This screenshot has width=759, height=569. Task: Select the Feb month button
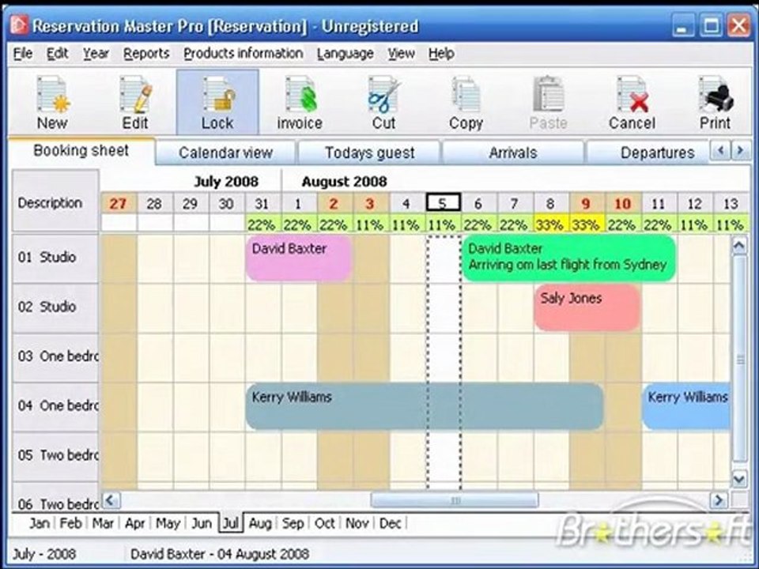tap(71, 523)
